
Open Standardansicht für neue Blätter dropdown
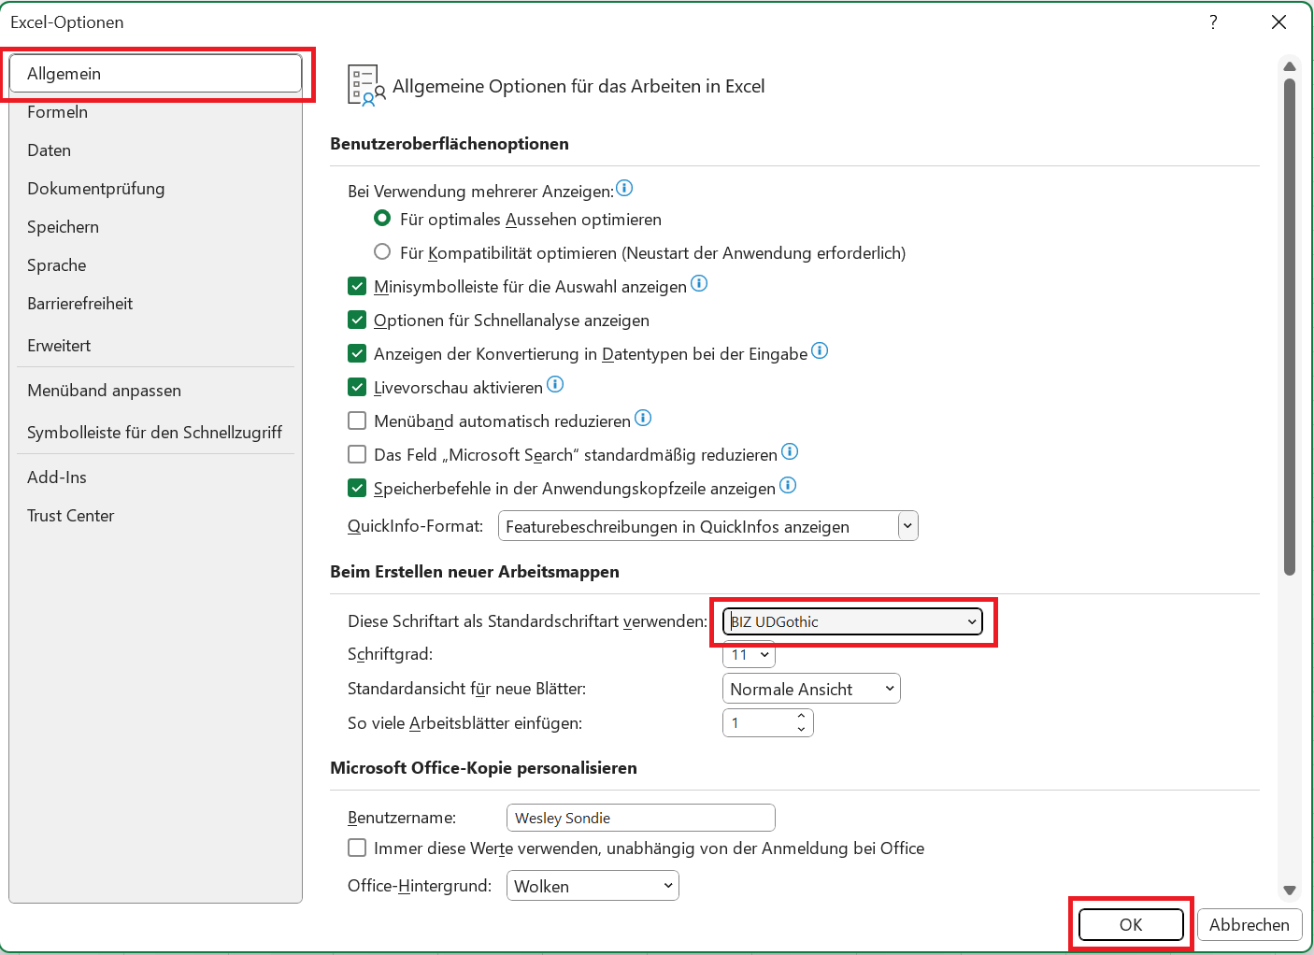tap(810, 689)
